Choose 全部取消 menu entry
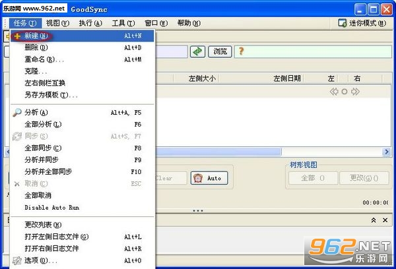The width and height of the screenshot is (396, 269). point(82,195)
